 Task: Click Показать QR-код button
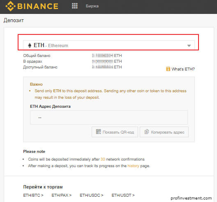pyautogui.click(x=115, y=132)
